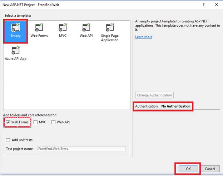Click the empty project template description text
This screenshot has width=223, height=176.
[x=178, y=26]
